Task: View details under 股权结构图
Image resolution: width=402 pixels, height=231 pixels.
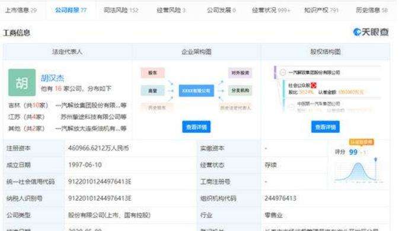Action: point(326,127)
